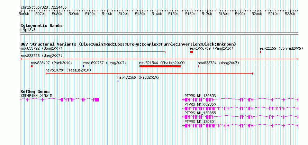Click the 5180k ruler tick label
Image resolution: width=308 pixels, height=145 pixels.
click(x=224, y=14)
